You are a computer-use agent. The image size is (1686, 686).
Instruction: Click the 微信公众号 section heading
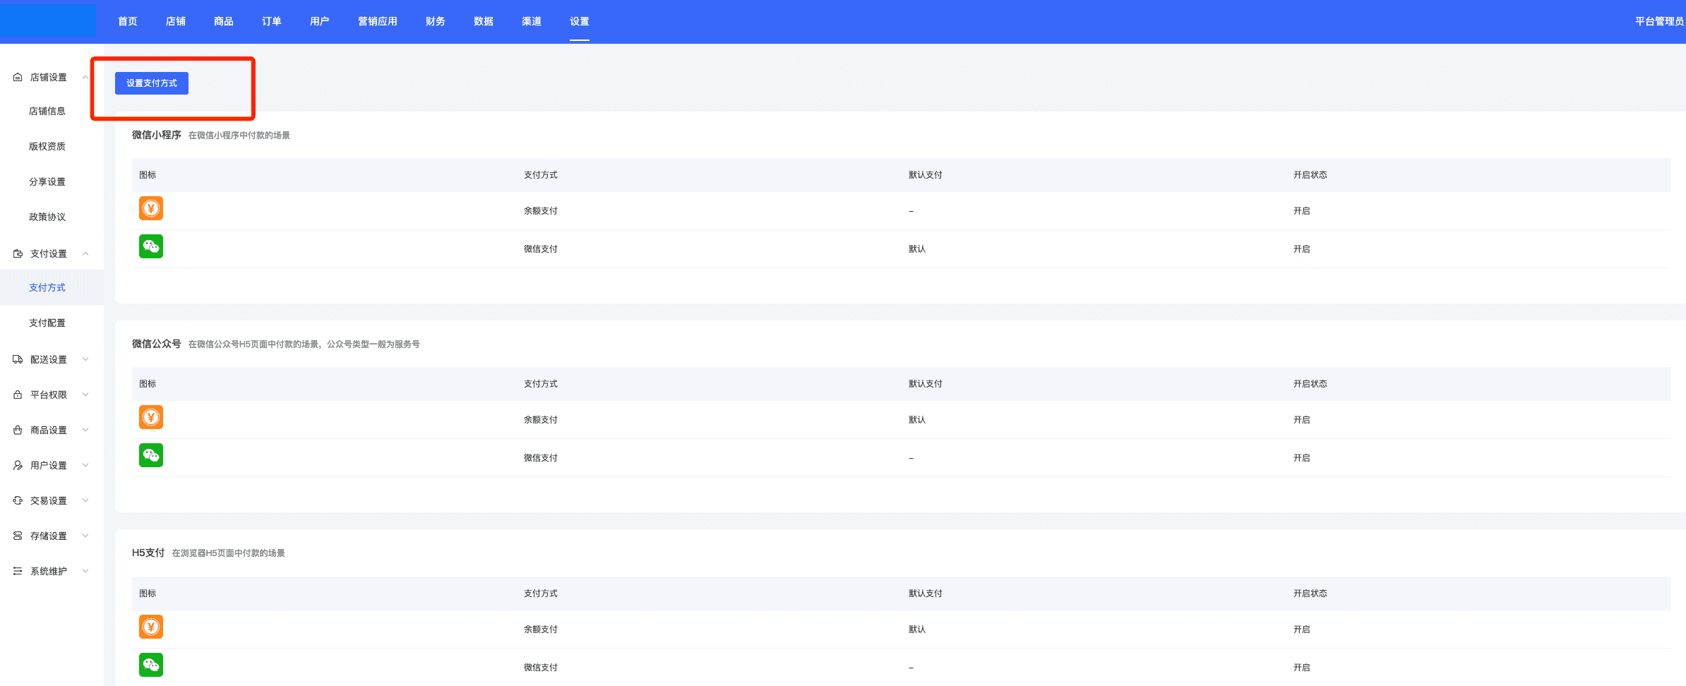tap(157, 344)
